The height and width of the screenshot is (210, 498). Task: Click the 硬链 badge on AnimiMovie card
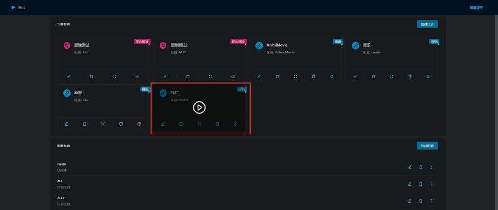point(338,41)
